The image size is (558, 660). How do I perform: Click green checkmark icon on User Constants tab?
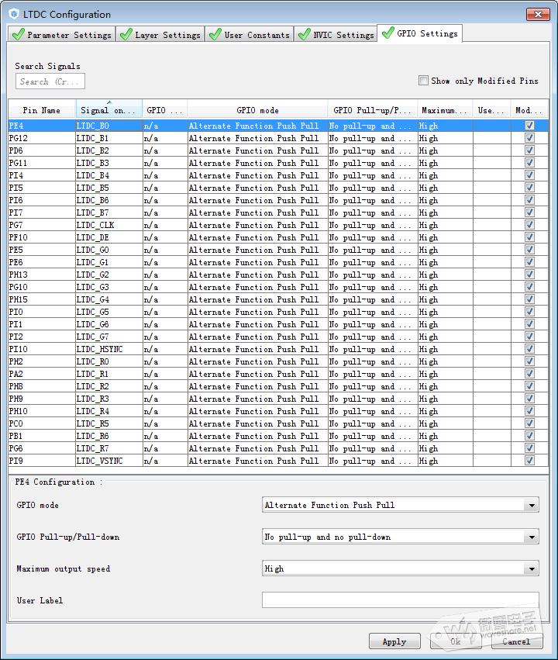(x=215, y=34)
